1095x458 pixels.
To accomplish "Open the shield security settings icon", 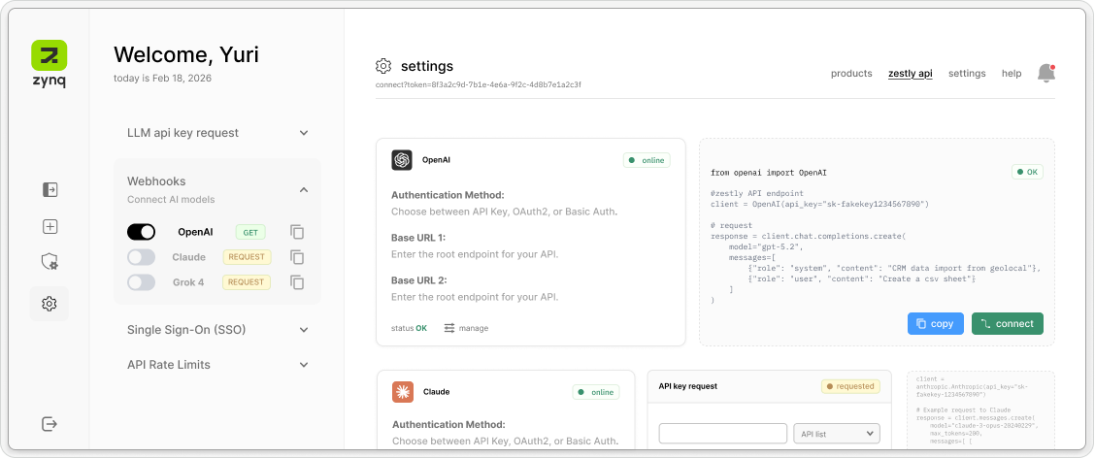I will [x=50, y=262].
